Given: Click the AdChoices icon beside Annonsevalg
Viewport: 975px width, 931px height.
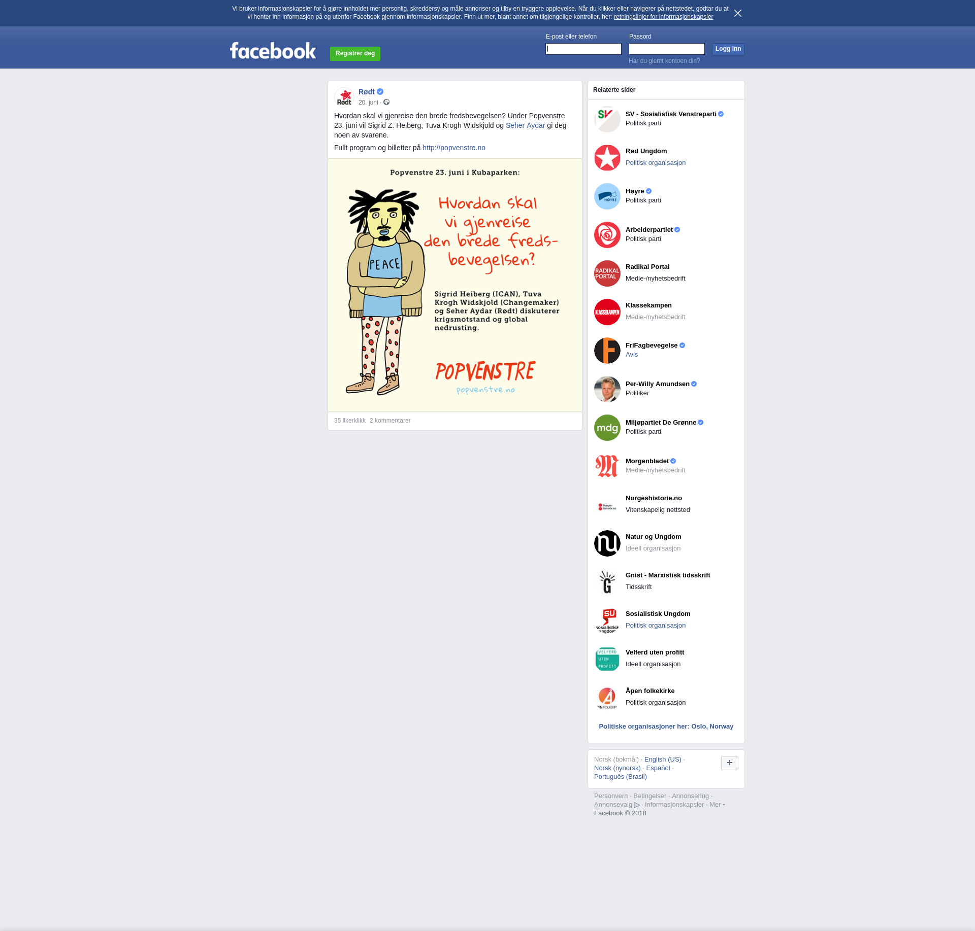Looking at the screenshot, I should click(637, 805).
